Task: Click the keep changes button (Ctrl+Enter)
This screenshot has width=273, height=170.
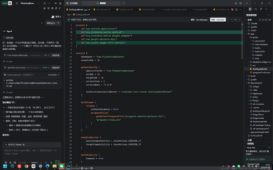Action: [218, 20]
